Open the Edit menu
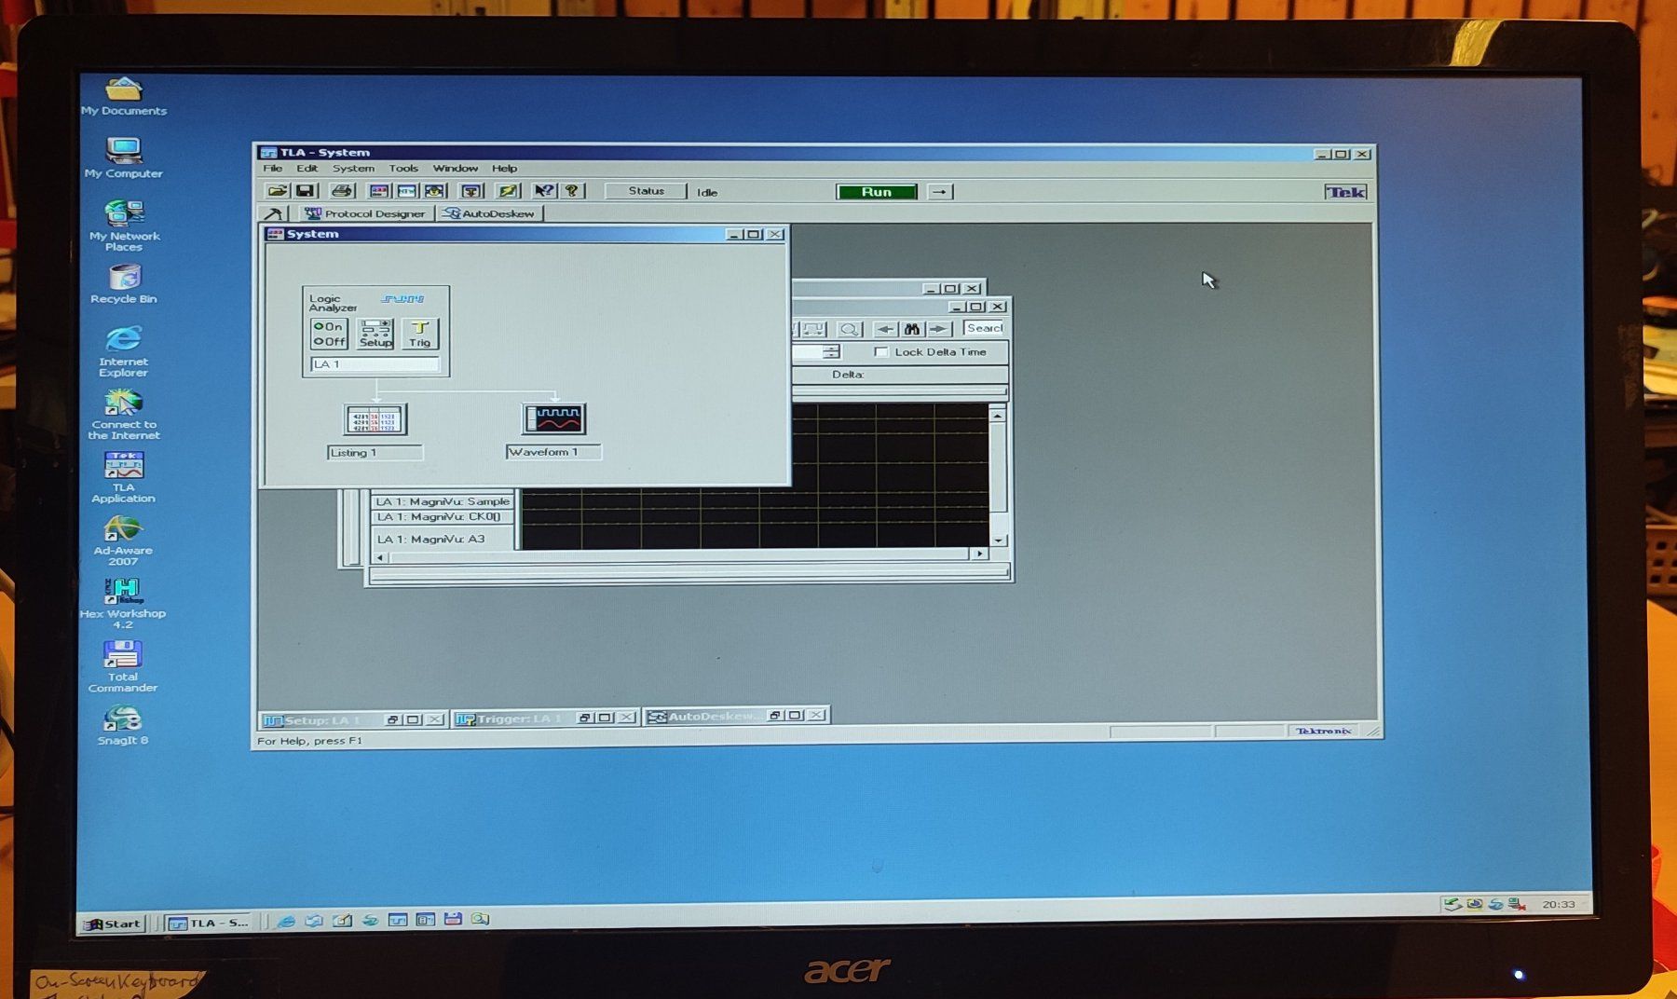 click(x=307, y=169)
